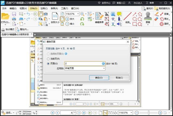This screenshot has width=173, height=116.
Task: Open a file with the folder icon
Action: [5, 16]
